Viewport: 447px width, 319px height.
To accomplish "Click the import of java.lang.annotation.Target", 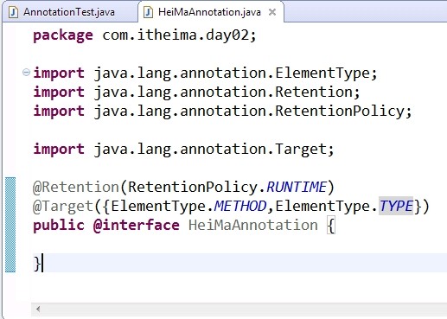I will click(x=183, y=149).
